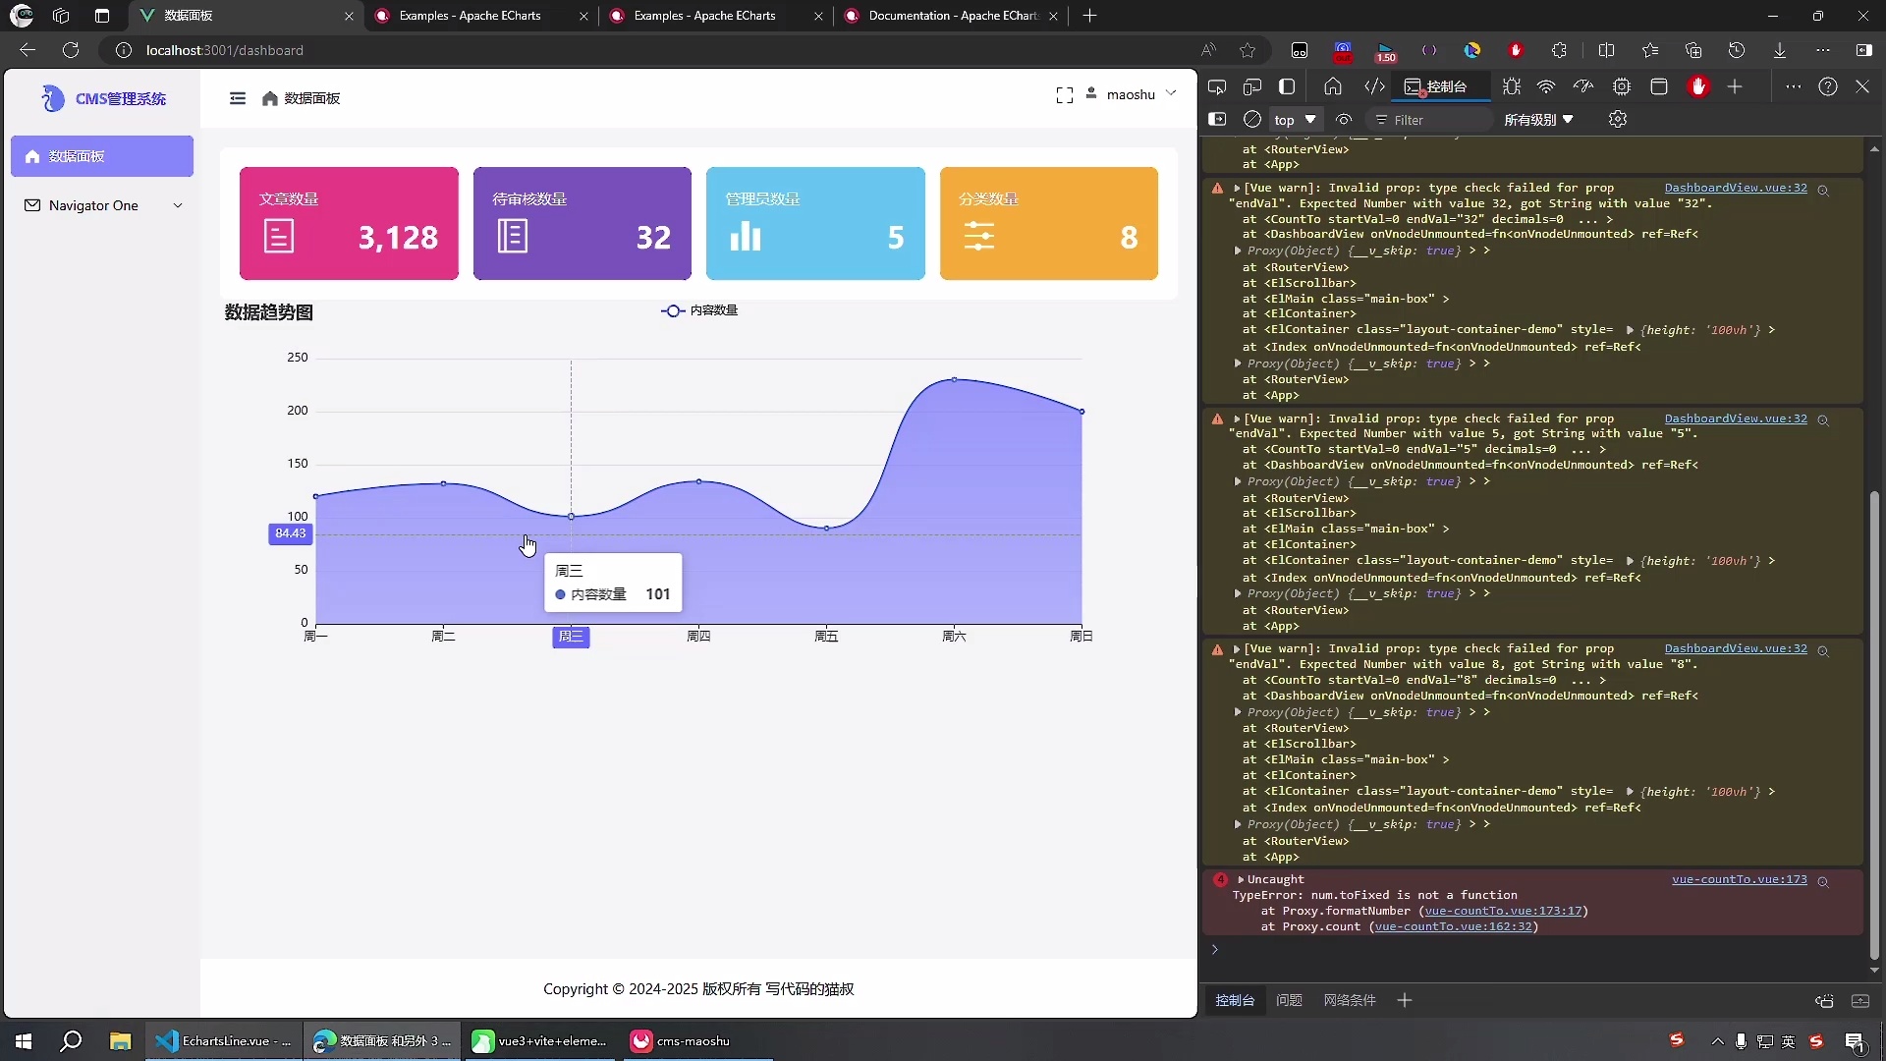This screenshot has height=1061, width=1886.
Task: Click the address bar URL
Action: point(225,50)
